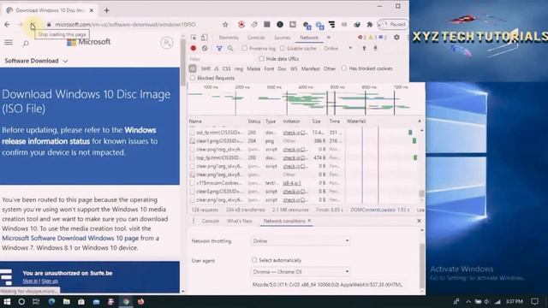Check Hide data URLs

pos(261,58)
